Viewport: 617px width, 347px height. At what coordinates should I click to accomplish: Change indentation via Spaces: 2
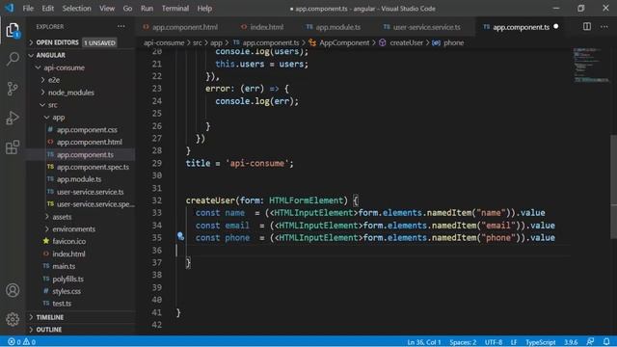463,342
